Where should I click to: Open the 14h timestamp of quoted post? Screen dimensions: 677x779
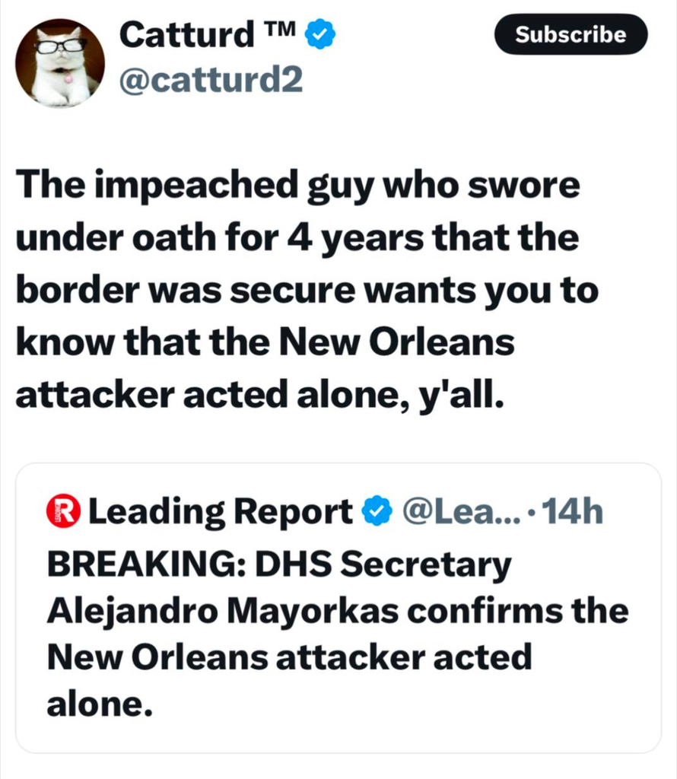(x=574, y=512)
